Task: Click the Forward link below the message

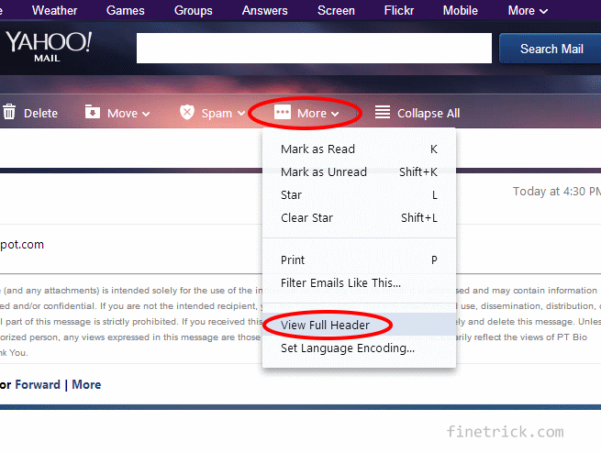Action: click(38, 384)
